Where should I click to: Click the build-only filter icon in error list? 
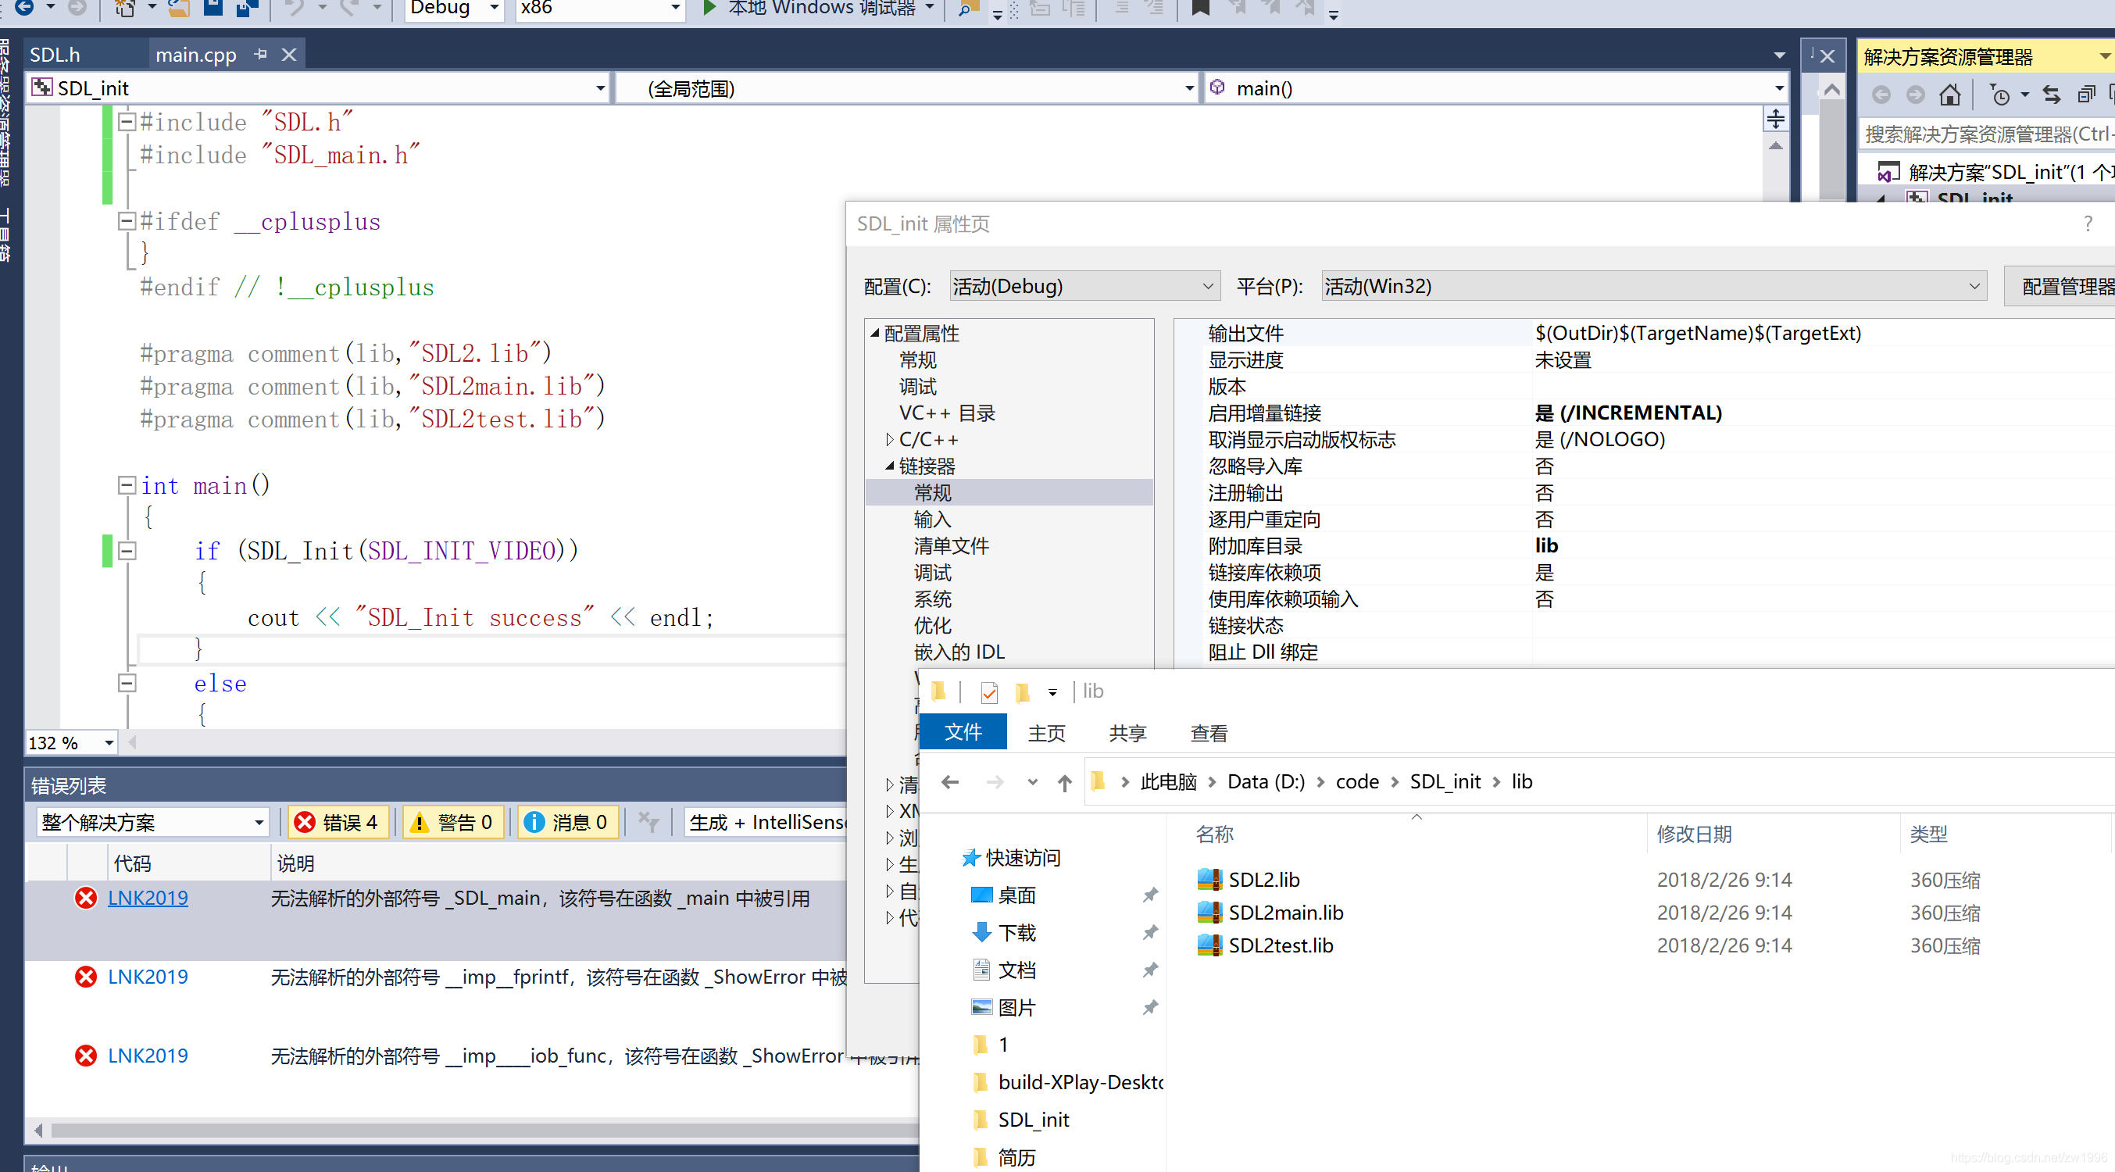pos(648,822)
